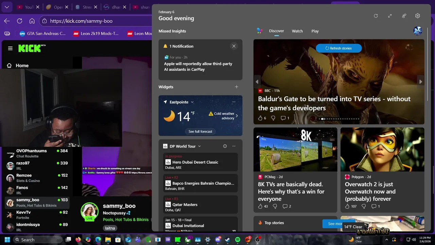This screenshot has width=435, height=245.
Task: Open Pools, Hot Tubs & Bikinis category link
Action: 126,219
